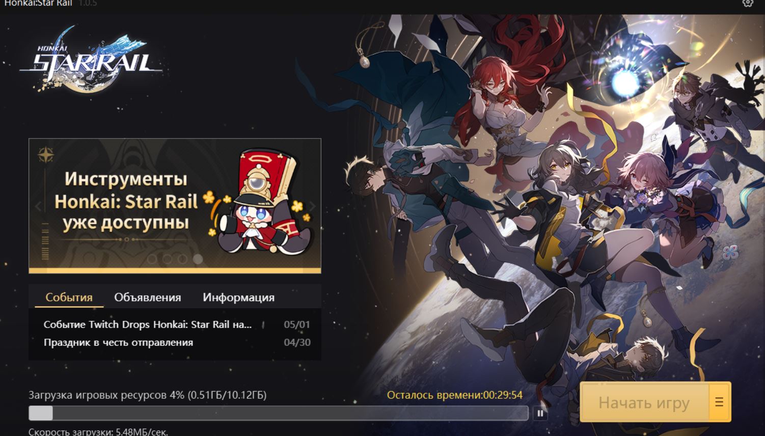Image resolution: width=765 pixels, height=436 pixels.
Task: Select the first banner indicator dot
Action: pos(152,259)
